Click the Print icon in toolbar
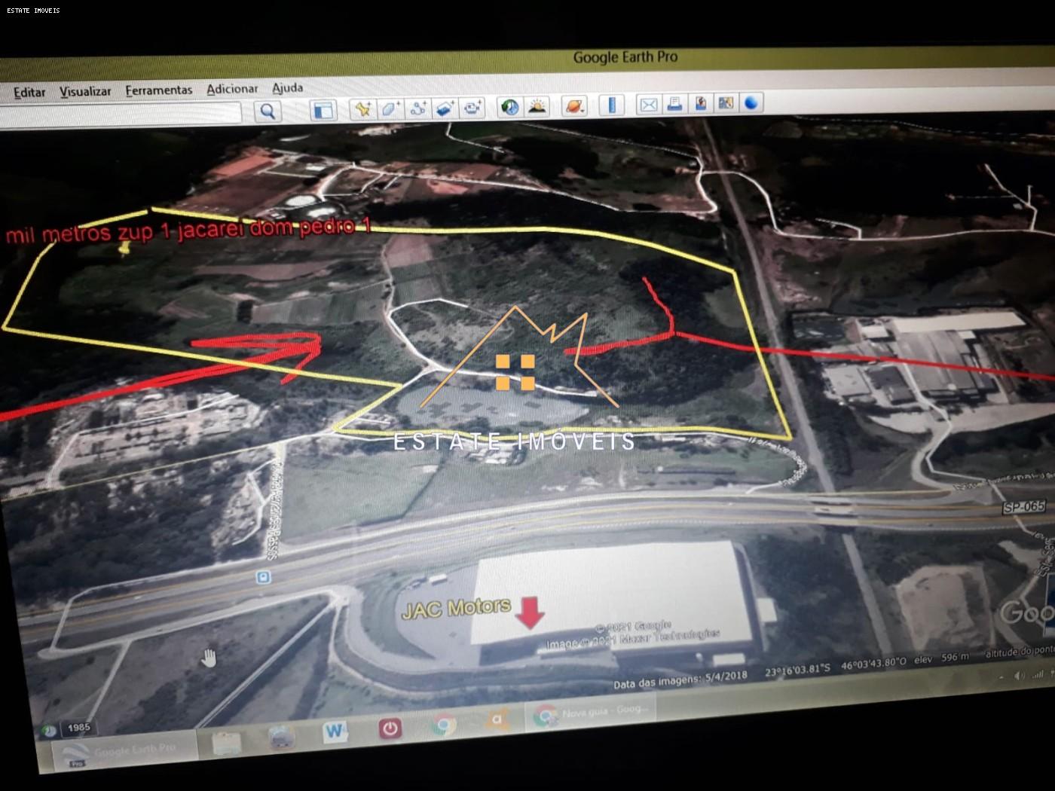 click(x=674, y=104)
